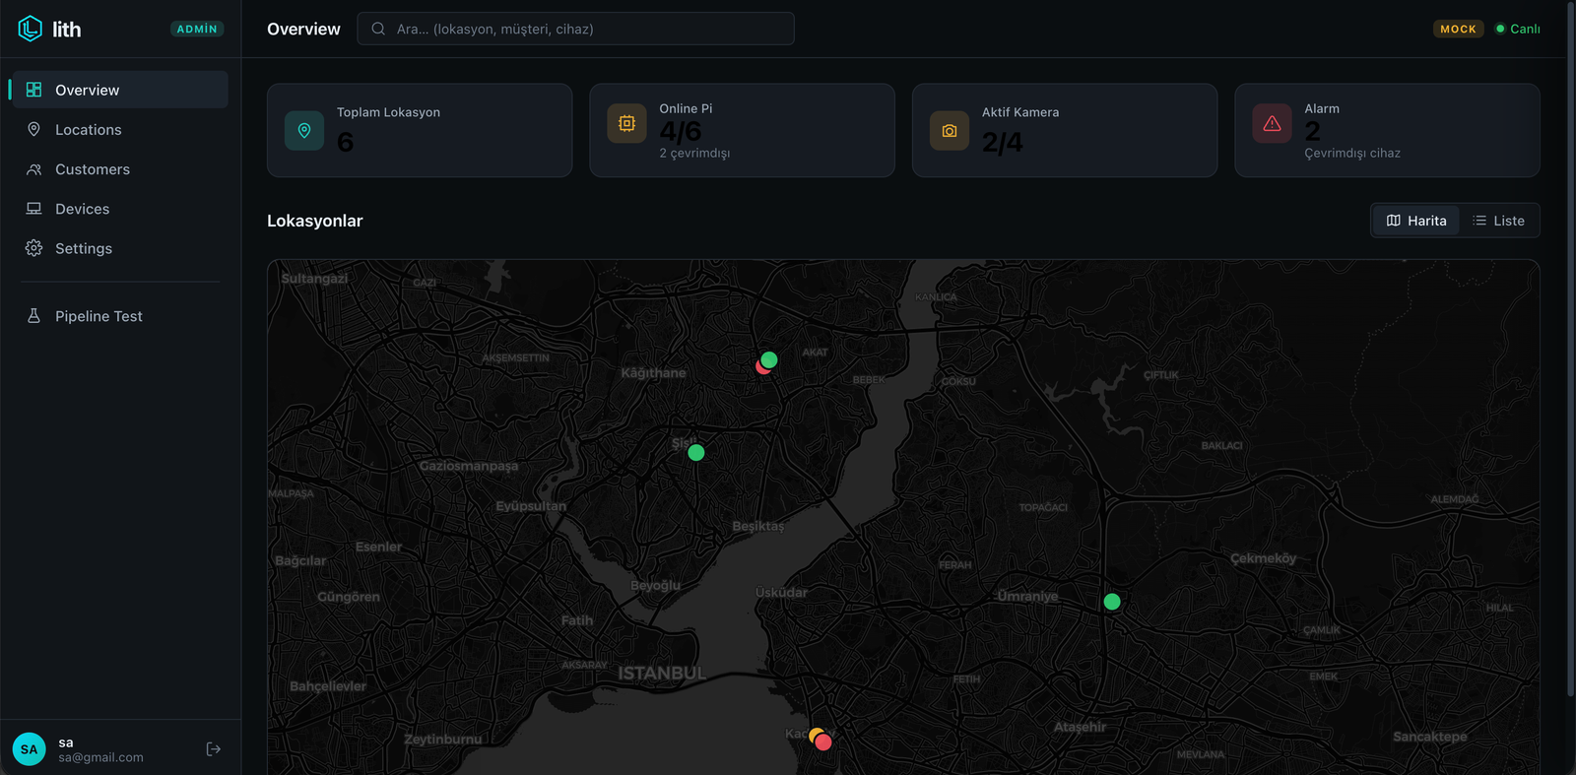Image resolution: width=1576 pixels, height=775 pixels.
Task: Click the page scrollbar
Action: pos(1570,350)
